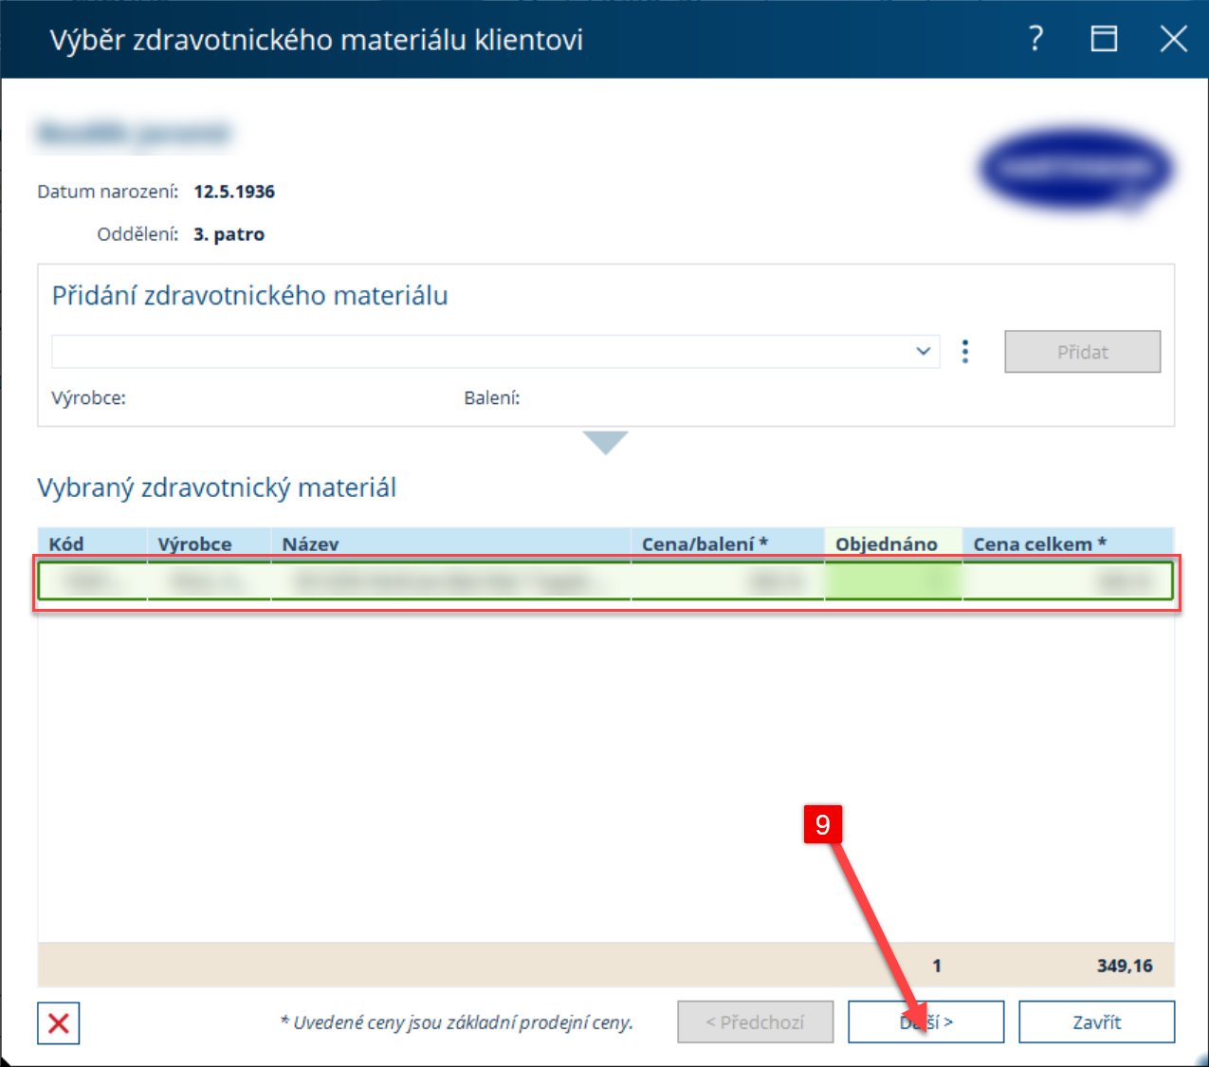Sort by Kód column header
The height and width of the screenshot is (1067, 1209).
click(92, 543)
